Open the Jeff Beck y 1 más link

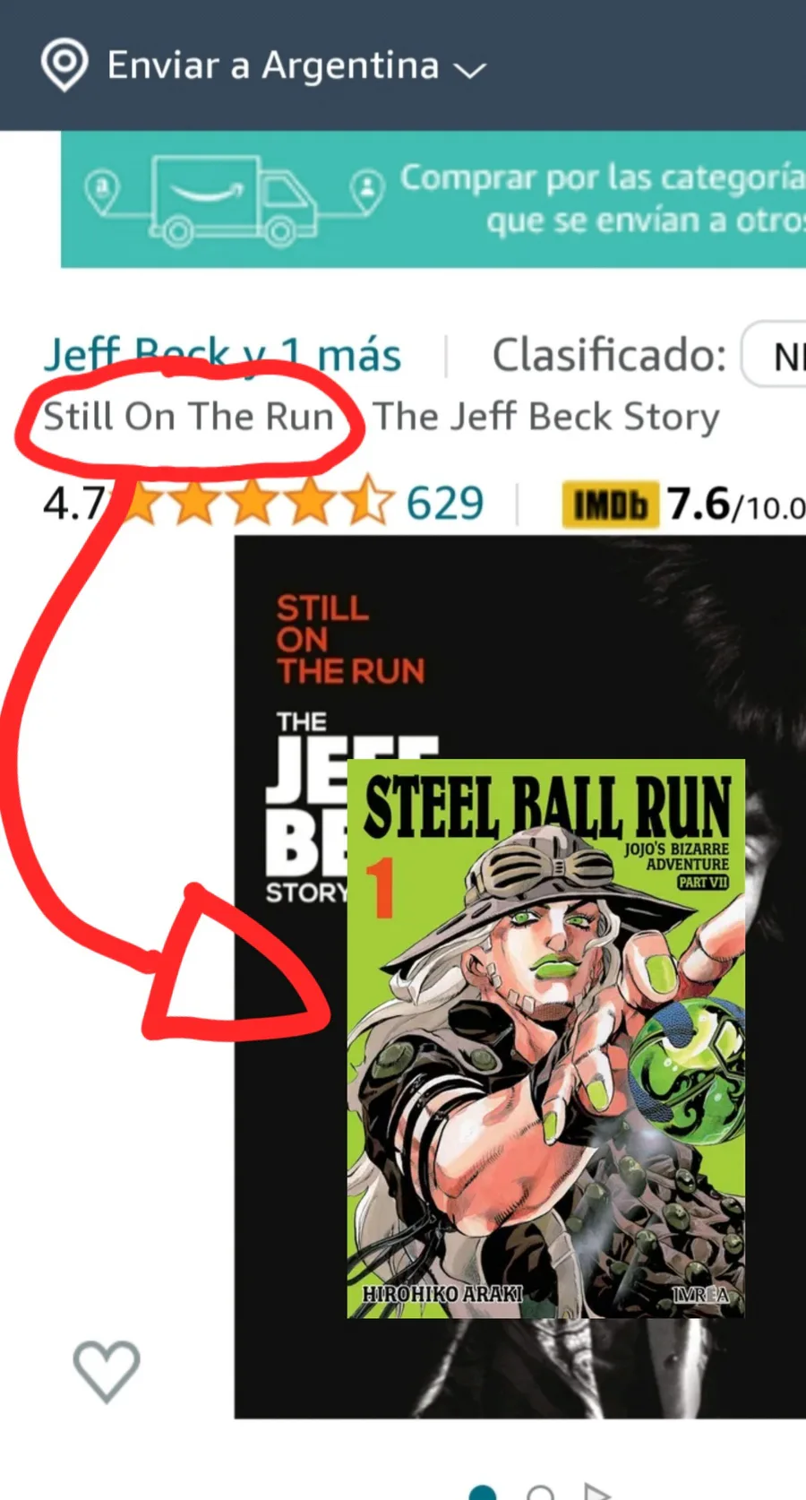(223, 355)
